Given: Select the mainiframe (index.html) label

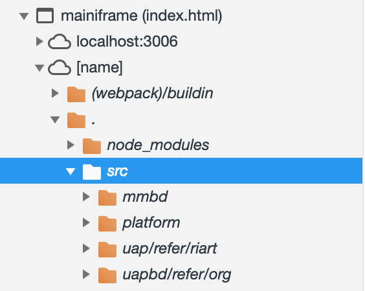Looking at the screenshot, I should (142, 16).
